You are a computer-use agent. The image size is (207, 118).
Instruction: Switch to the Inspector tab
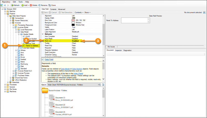tap(119, 50)
